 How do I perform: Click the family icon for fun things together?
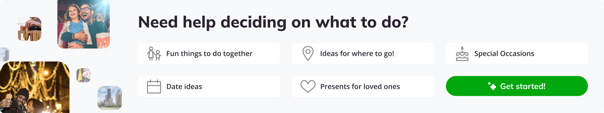click(x=154, y=53)
